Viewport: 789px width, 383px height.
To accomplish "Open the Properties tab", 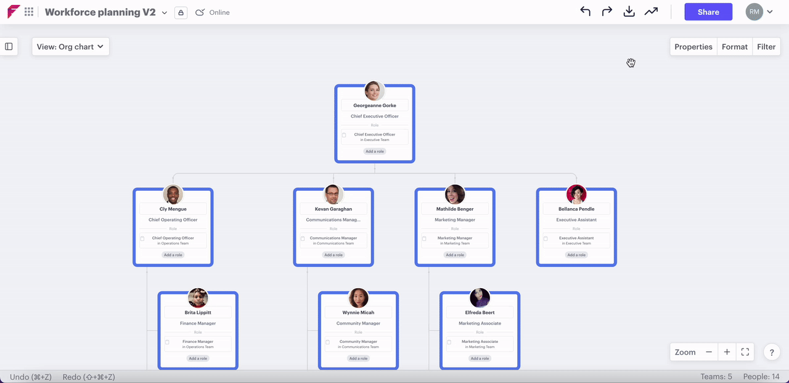I will (693, 47).
